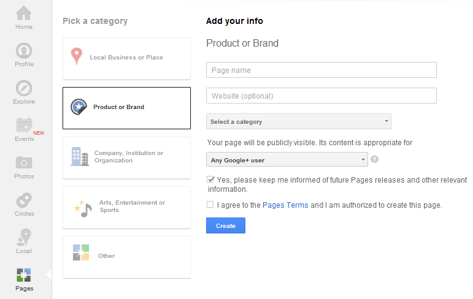Uncheck keep me informed of Pages releases
473x299 pixels.
tap(210, 180)
